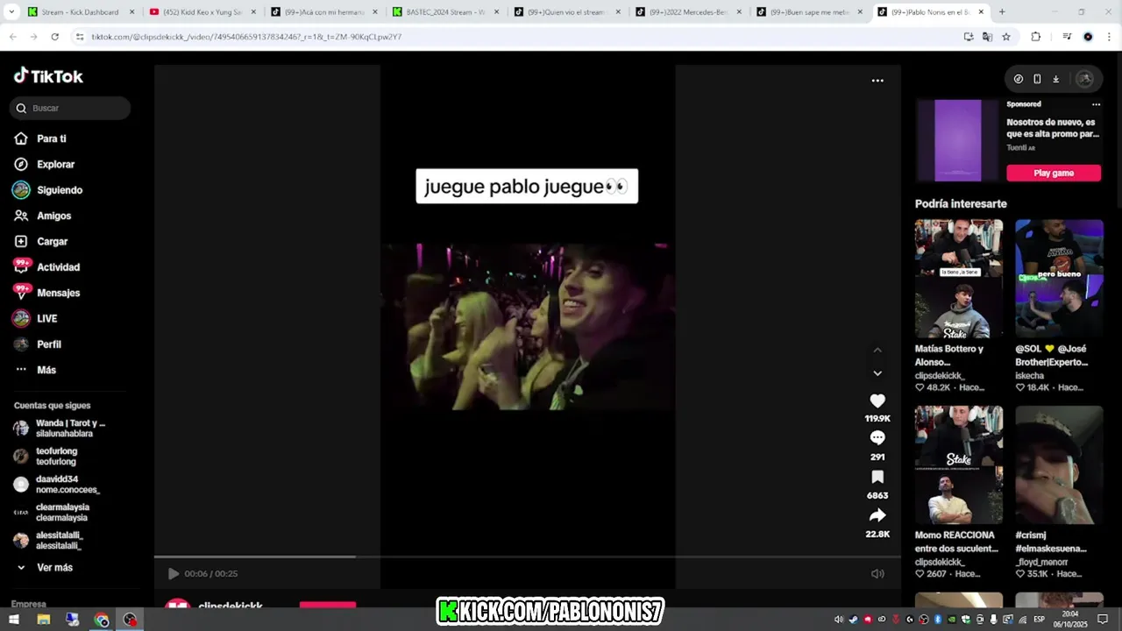The image size is (1122, 631).
Task: Open the pero bueno video thumbnail
Action: [1059, 279]
